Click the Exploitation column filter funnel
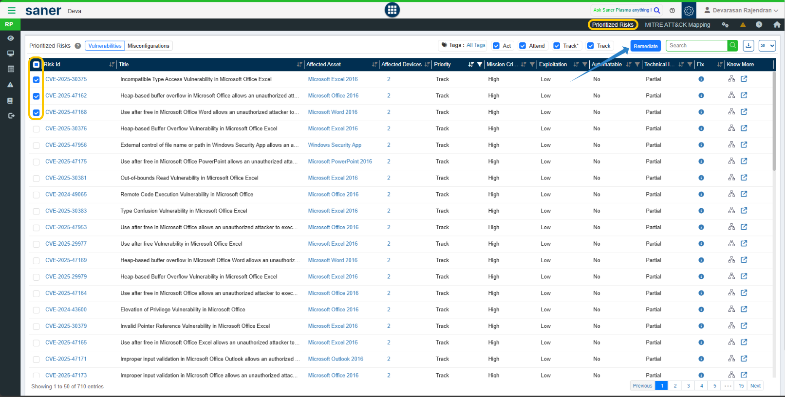Viewport: 785px width, 397px height. pos(585,64)
